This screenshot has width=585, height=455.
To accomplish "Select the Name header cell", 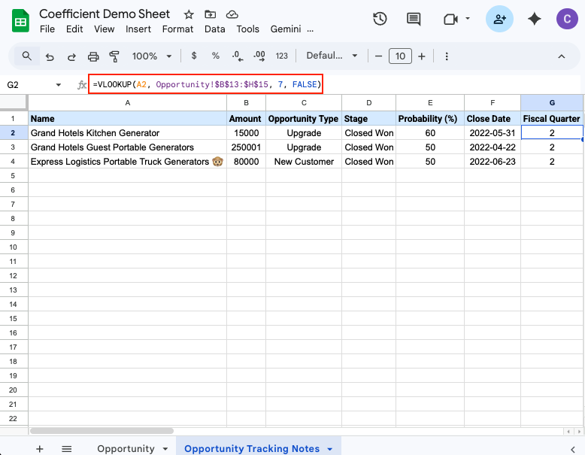I will click(128, 119).
